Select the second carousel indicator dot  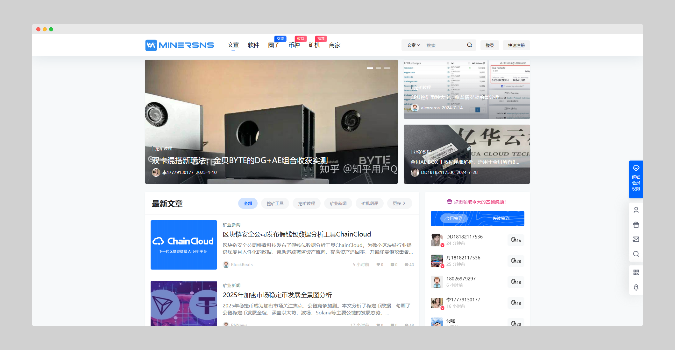point(379,68)
